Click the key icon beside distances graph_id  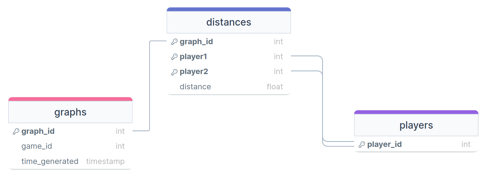click(x=174, y=42)
